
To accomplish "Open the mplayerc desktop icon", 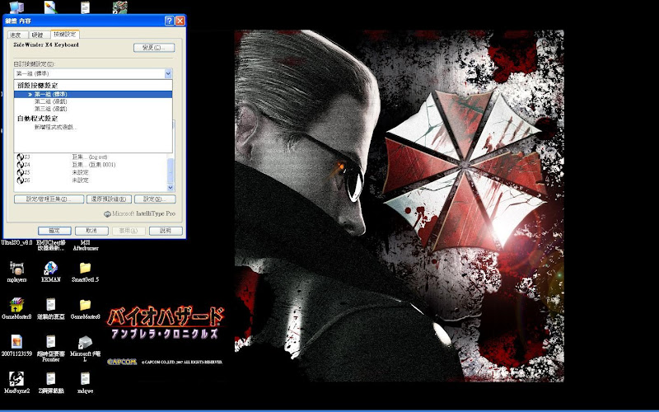I will (x=16, y=269).
